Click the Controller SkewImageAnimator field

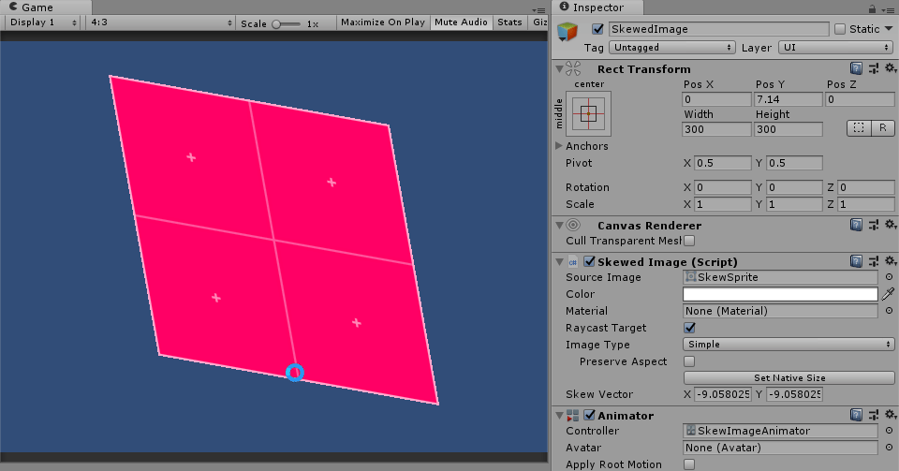coord(780,431)
